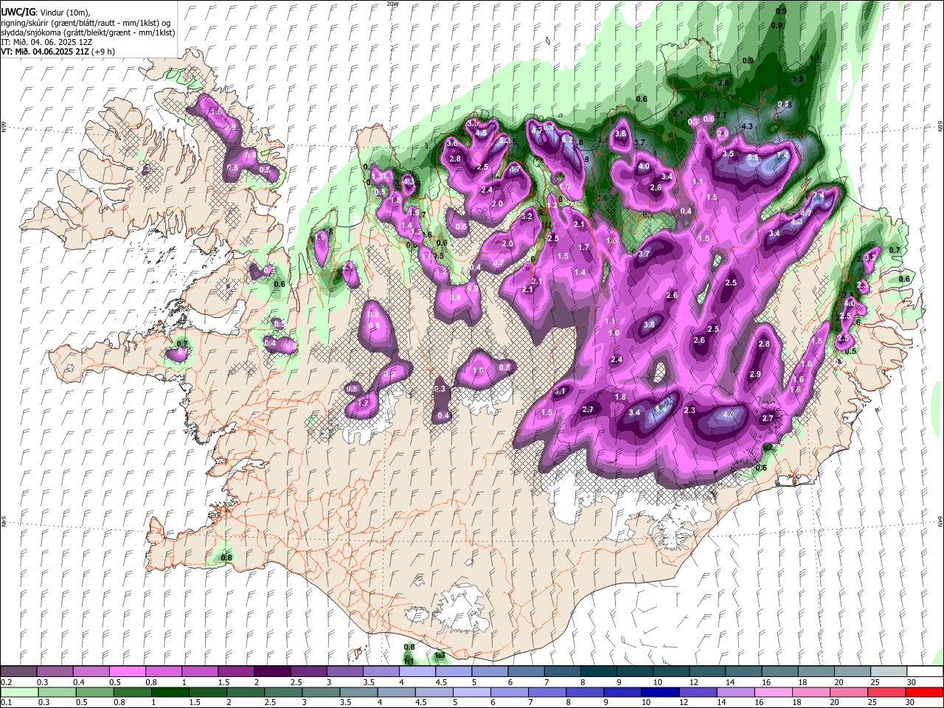Choose the crimson 25 swatch beside red

click(886, 693)
